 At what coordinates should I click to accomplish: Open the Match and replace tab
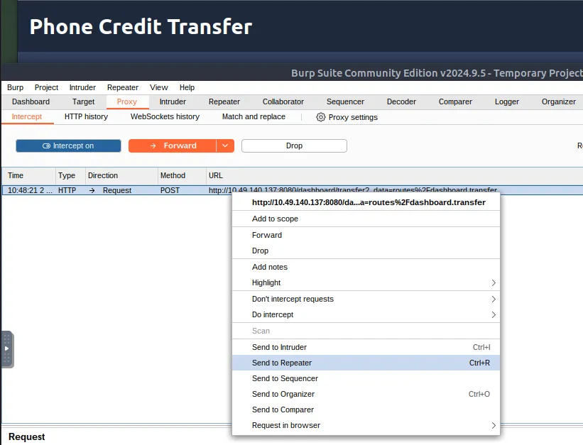[254, 116]
